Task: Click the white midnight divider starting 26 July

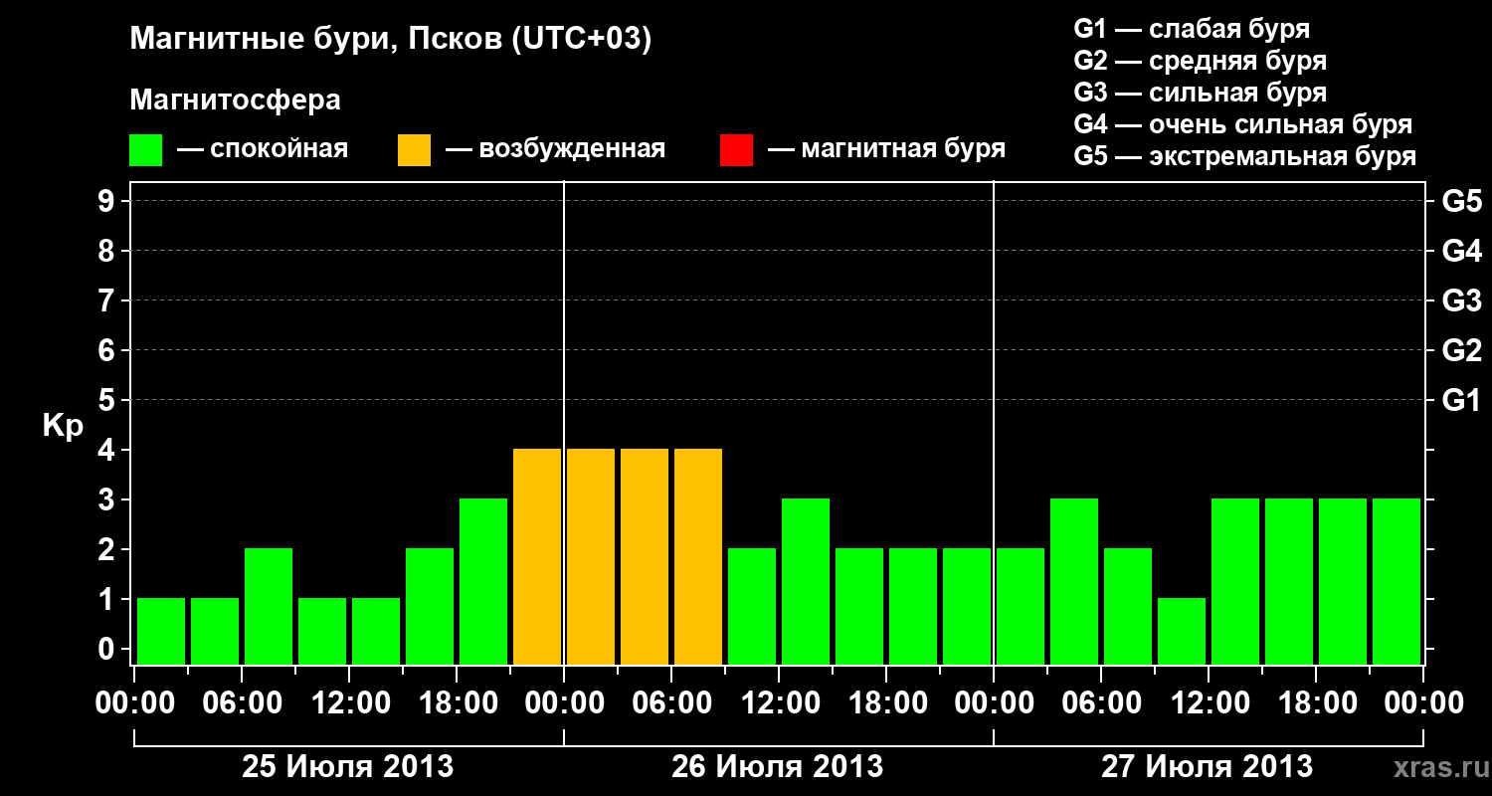Action: [564, 423]
